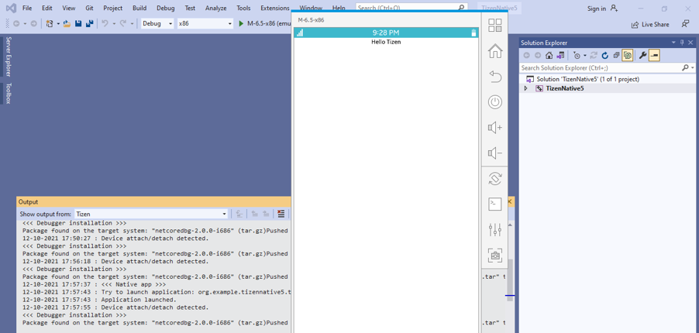The width and height of the screenshot is (699, 333).
Task: Click the emulator Power button
Action: (x=494, y=102)
